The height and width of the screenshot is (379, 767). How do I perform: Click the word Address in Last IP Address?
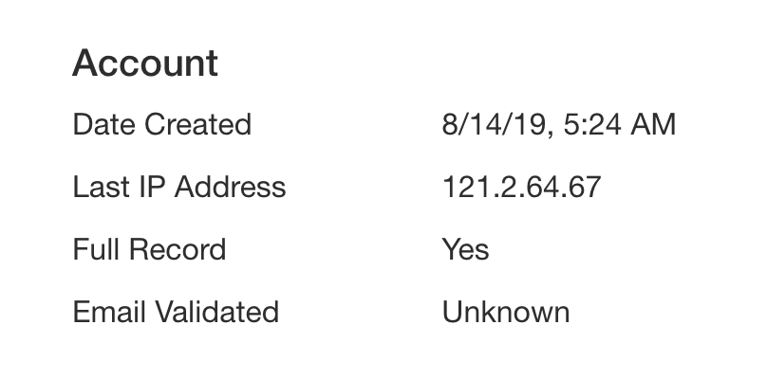230,187
